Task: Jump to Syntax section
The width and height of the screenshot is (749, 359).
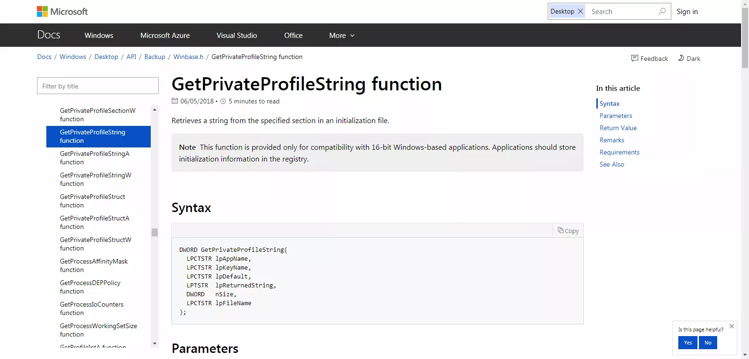Action: click(x=609, y=103)
